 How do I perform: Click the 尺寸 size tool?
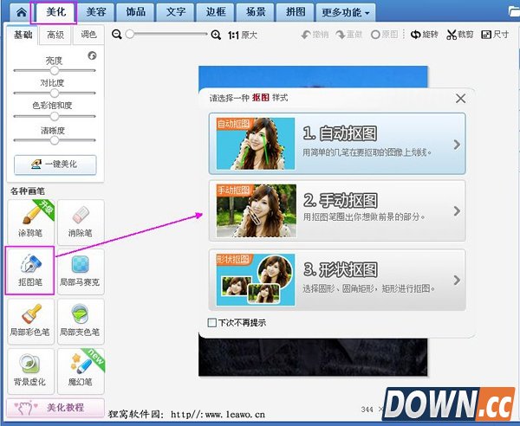pos(495,35)
